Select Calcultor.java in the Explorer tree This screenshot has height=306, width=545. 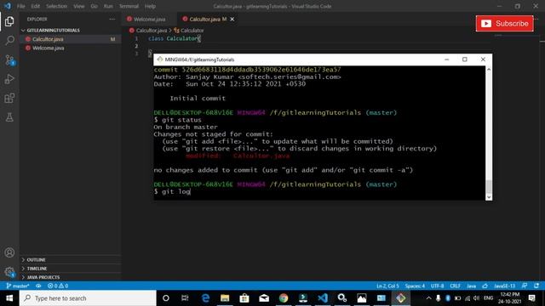tap(70, 39)
